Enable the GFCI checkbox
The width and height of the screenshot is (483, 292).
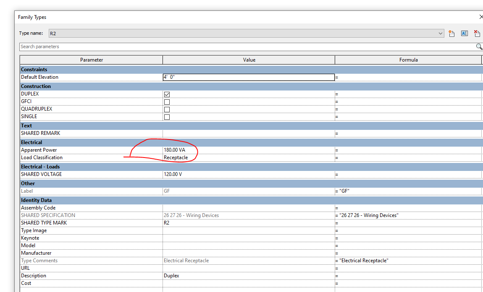(167, 102)
